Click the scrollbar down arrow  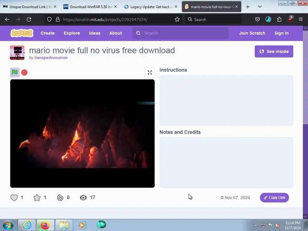pyautogui.click(x=306, y=217)
